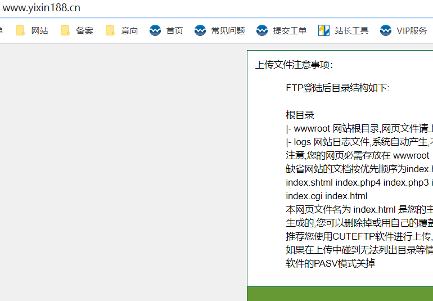
Task: Click the folder icon beside 备案
Action: coord(65,30)
